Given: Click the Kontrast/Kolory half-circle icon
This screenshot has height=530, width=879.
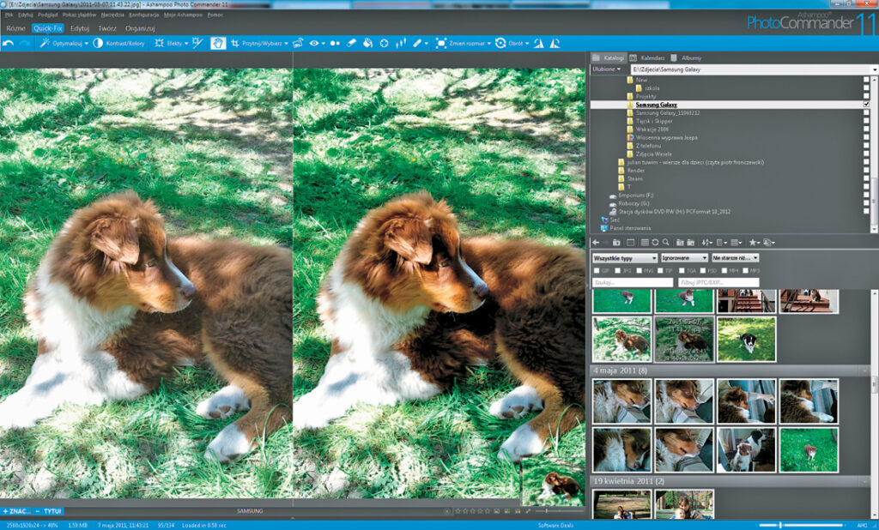Looking at the screenshot, I should 98,43.
